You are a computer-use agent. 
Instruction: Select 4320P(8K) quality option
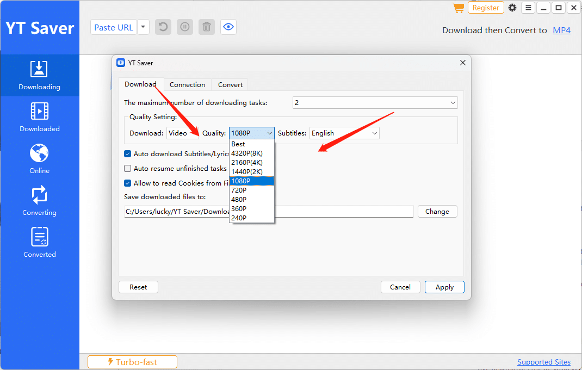point(252,153)
